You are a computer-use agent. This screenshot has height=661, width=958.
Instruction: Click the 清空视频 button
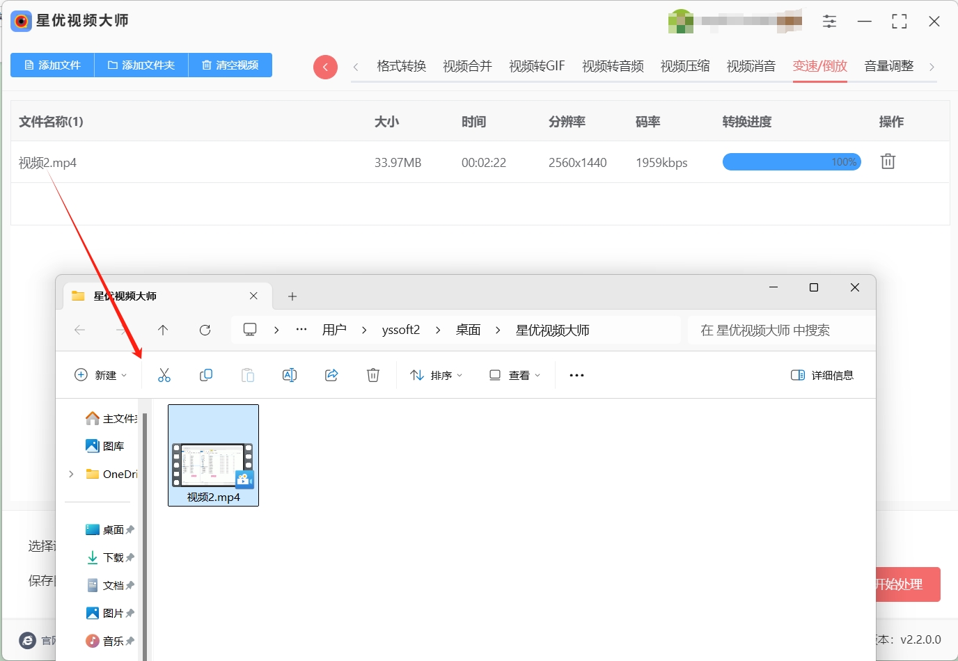[x=230, y=65]
